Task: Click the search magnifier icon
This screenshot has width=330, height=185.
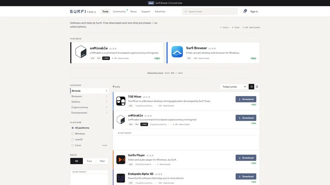Action: pos(186,12)
